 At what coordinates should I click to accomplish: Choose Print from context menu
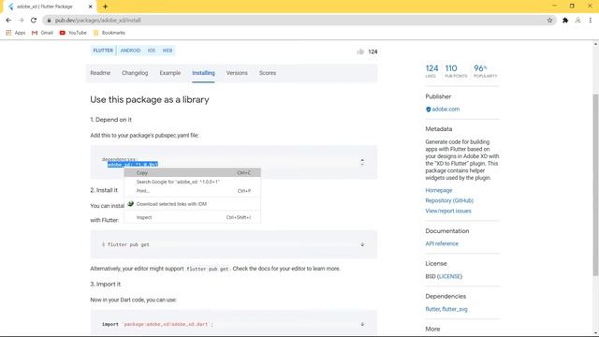(x=193, y=191)
